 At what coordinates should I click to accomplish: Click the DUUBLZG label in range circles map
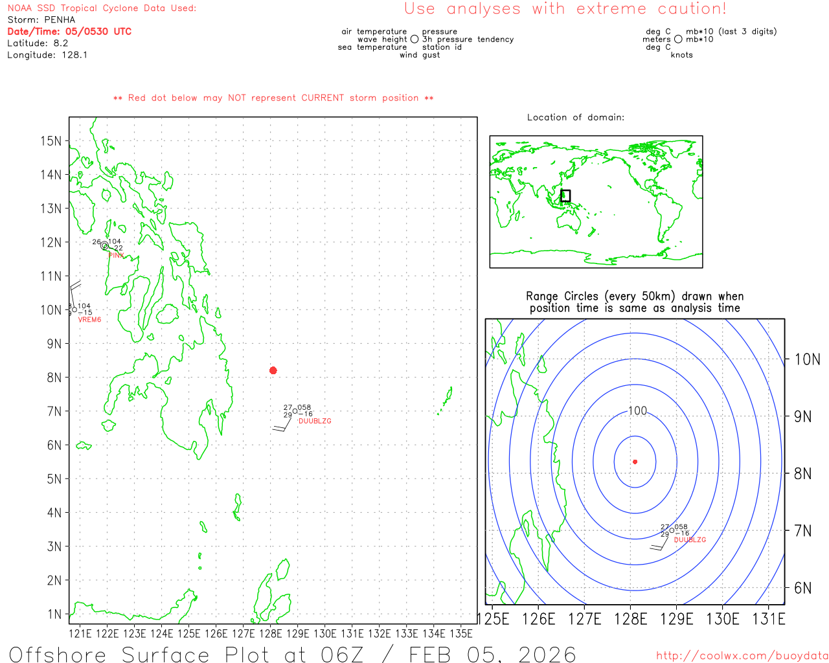(x=690, y=540)
